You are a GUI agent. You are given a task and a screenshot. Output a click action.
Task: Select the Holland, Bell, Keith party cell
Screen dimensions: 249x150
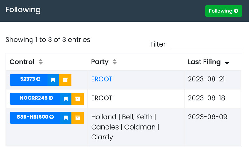pos(136,127)
